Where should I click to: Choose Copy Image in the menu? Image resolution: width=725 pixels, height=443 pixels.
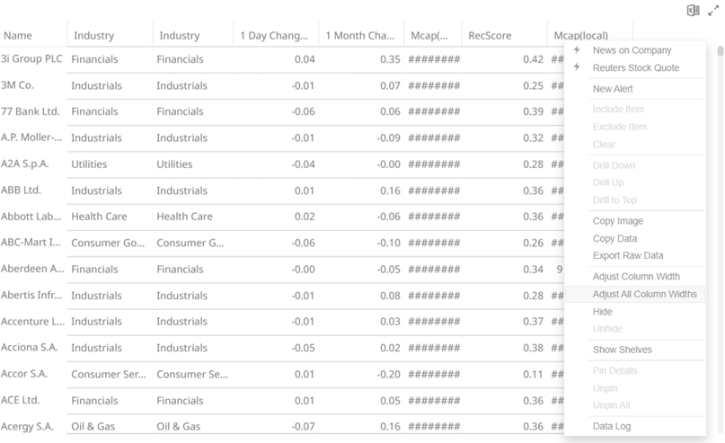click(617, 221)
